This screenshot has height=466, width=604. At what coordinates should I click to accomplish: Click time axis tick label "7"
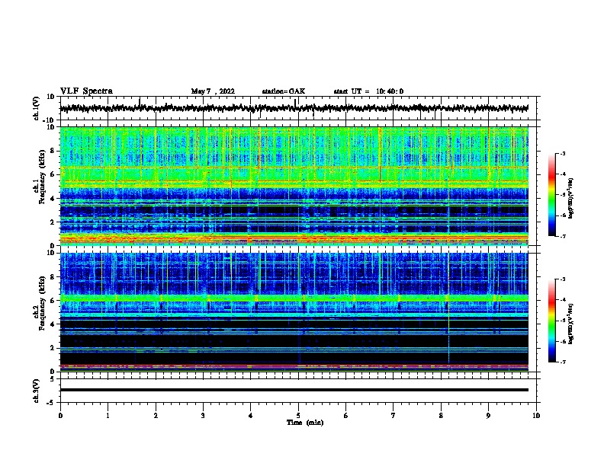pyautogui.click(x=394, y=416)
